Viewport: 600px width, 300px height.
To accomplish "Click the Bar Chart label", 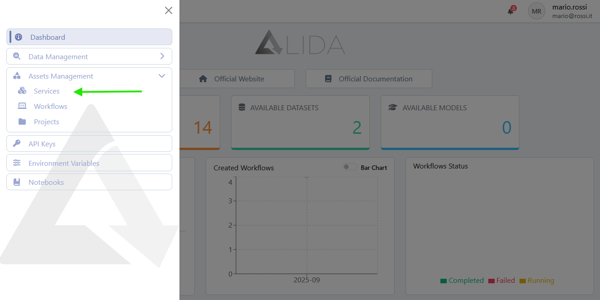I will 374,168.
